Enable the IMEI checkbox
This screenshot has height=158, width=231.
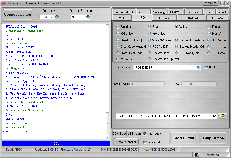[x=206, y=67]
